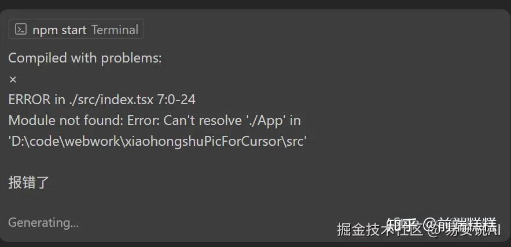Click the ./src/index.tsx file path
Screen dimensions: 511x247
click(111, 99)
